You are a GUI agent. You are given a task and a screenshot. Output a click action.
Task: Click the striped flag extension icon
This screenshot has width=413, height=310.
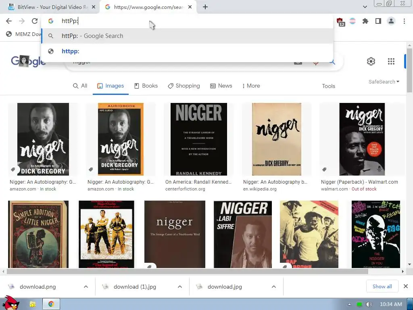click(x=353, y=21)
